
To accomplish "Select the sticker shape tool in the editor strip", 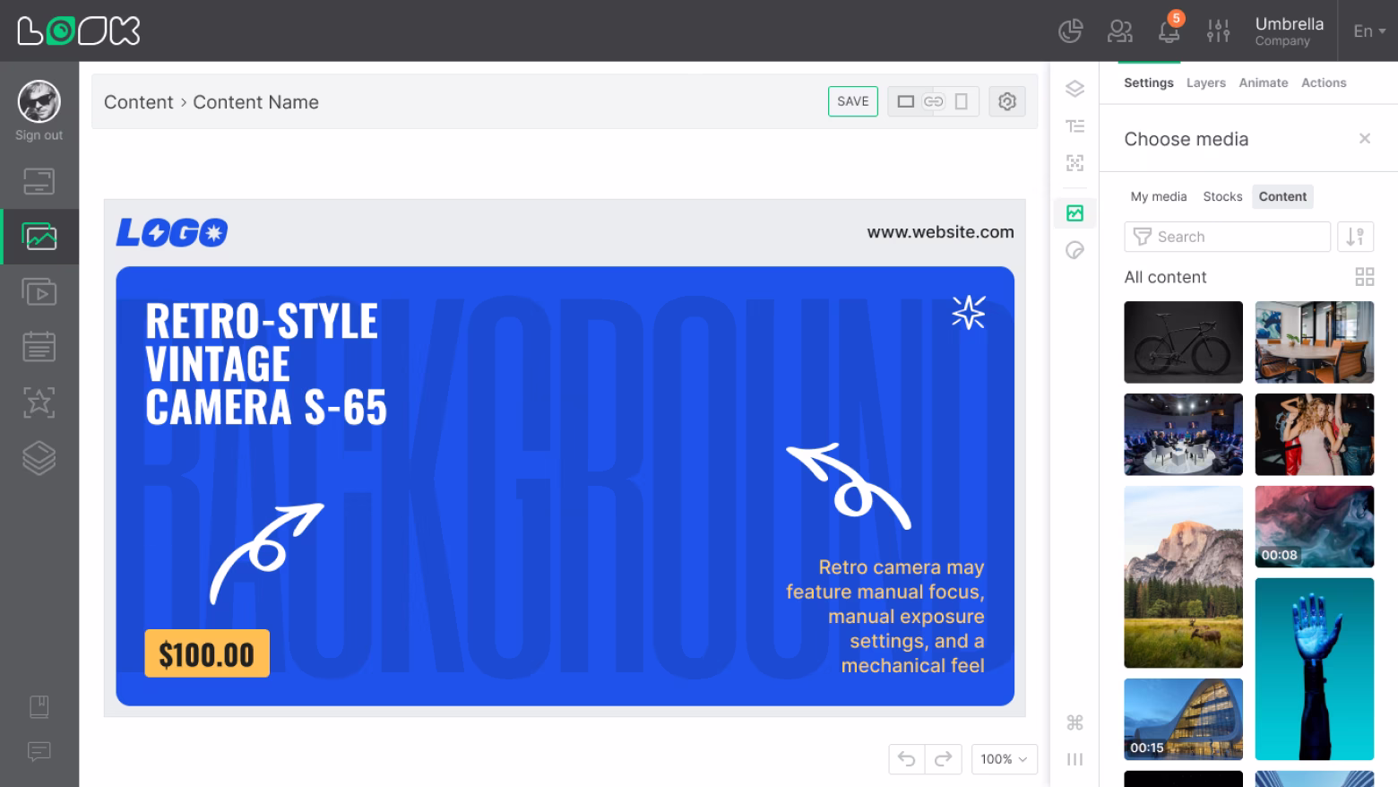I will click(1074, 250).
